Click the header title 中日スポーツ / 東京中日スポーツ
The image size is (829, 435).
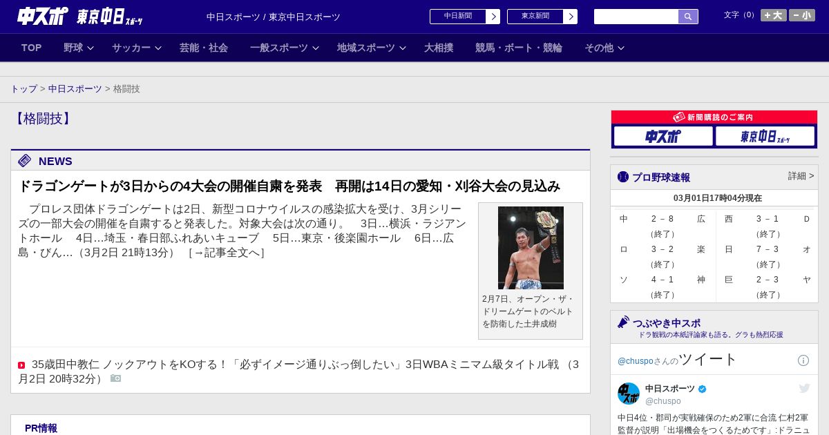click(274, 17)
